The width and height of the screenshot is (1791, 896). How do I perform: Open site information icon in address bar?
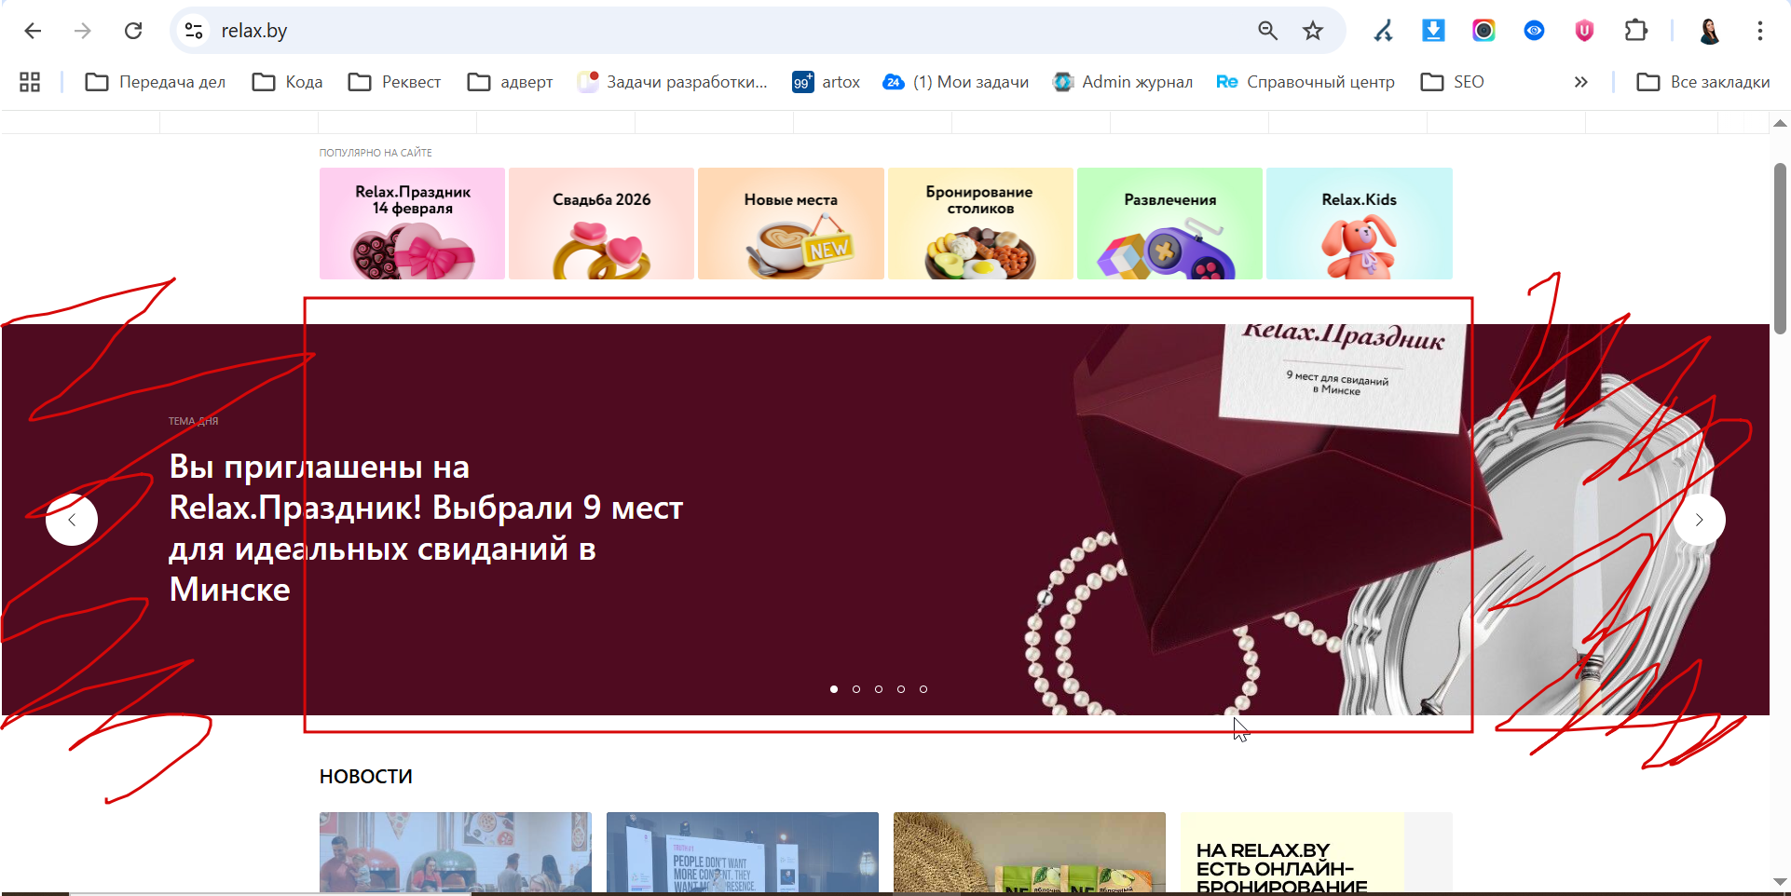pos(194,31)
